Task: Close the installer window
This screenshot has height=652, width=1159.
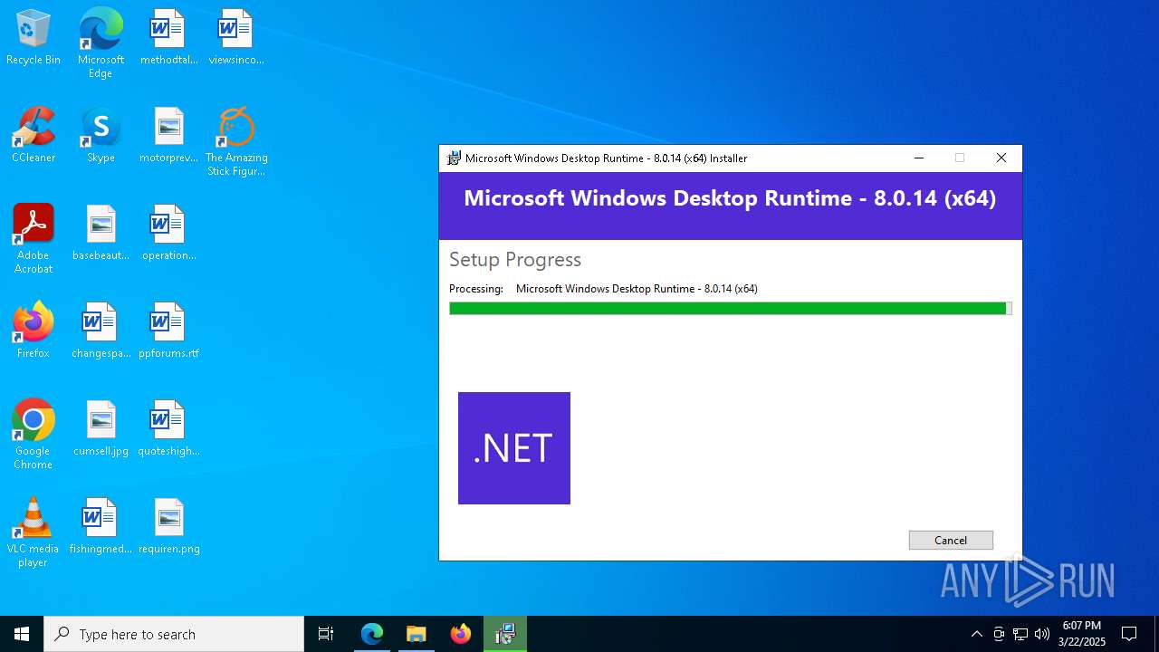Action: click(1001, 158)
